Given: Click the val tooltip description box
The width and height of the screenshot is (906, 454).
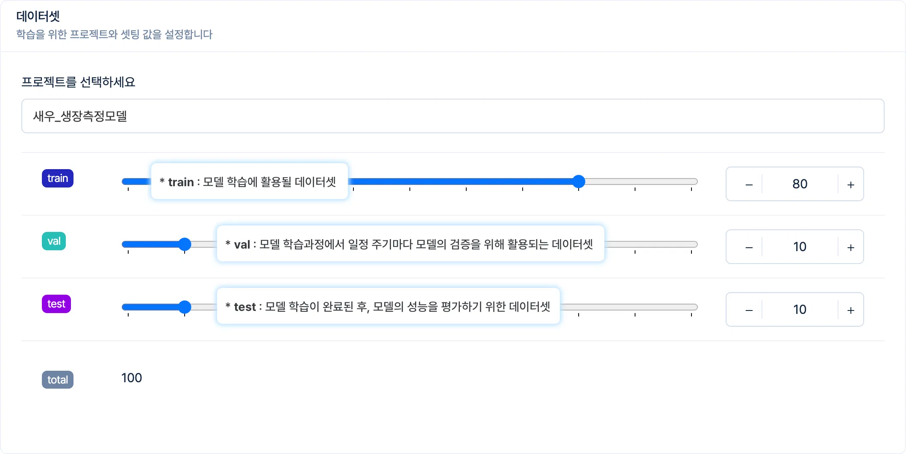Looking at the screenshot, I should tap(410, 244).
